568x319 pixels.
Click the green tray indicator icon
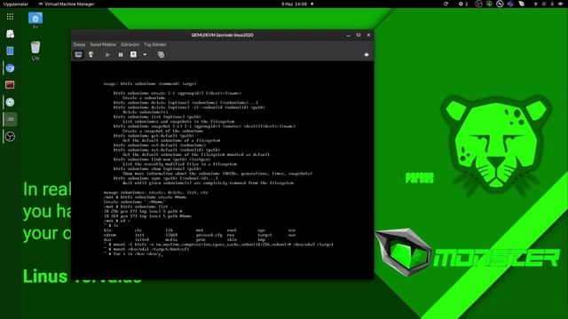click(489, 4)
